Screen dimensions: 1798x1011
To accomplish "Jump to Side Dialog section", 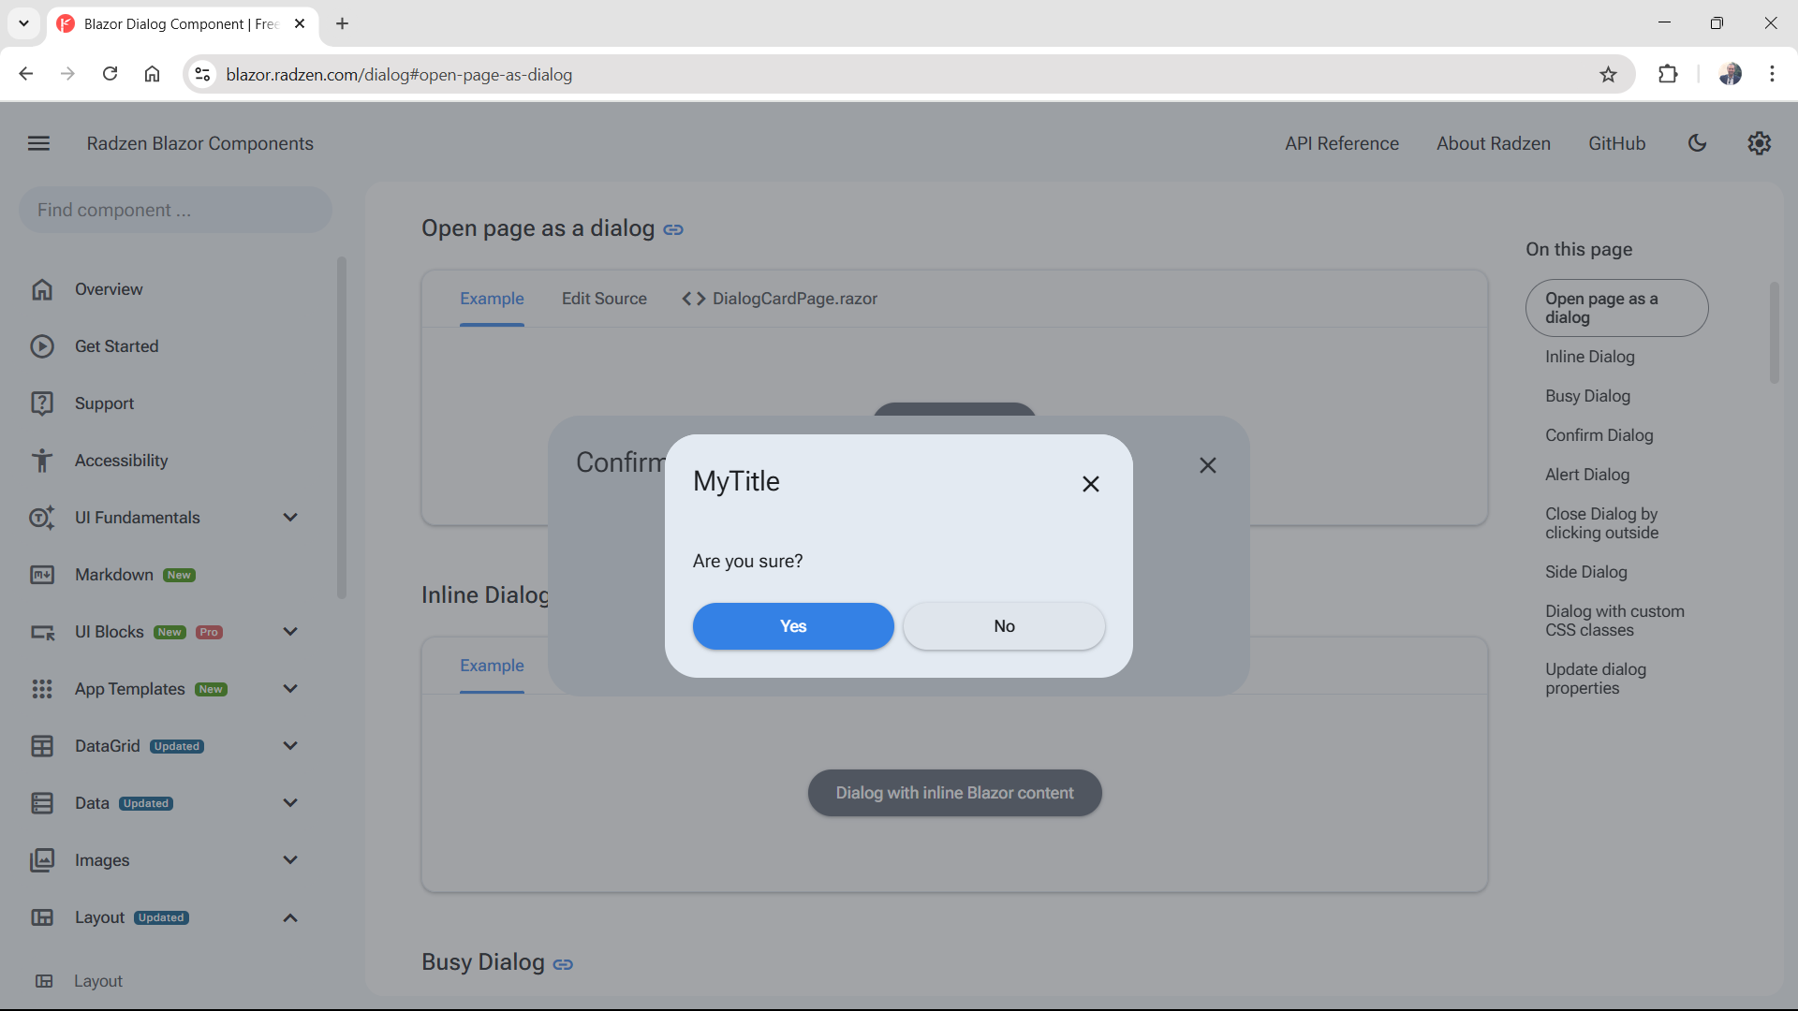I will (x=1586, y=572).
